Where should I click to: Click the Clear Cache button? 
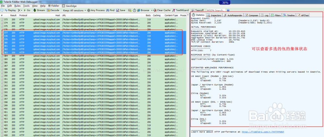[162, 10]
